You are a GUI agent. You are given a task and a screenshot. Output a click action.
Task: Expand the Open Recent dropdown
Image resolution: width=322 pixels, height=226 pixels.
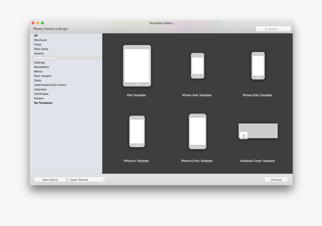click(87, 180)
